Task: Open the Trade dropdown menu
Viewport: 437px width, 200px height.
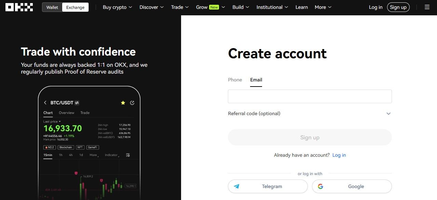Action: point(180,7)
